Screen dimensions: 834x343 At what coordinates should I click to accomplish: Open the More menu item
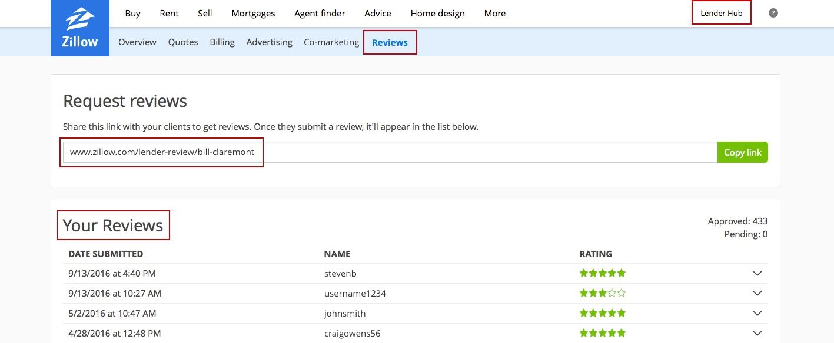(x=494, y=13)
